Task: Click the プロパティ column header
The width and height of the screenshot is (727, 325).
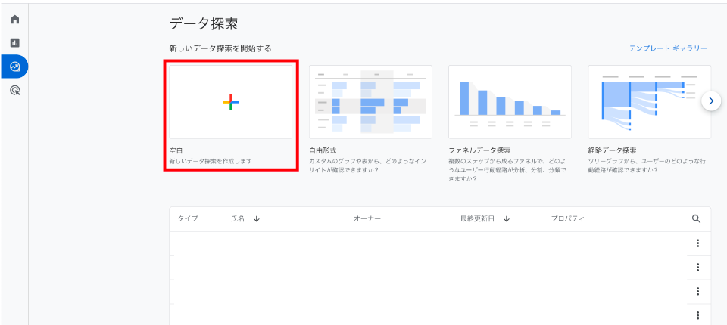Action: pyautogui.click(x=567, y=218)
